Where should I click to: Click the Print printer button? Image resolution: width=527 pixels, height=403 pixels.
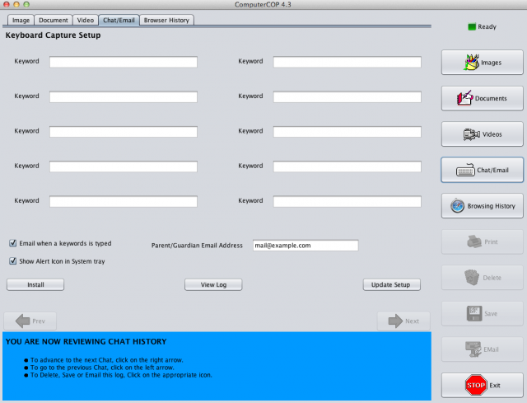[482, 241]
